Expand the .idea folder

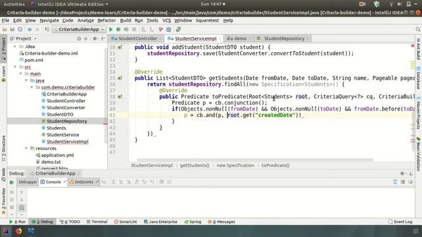(15, 47)
